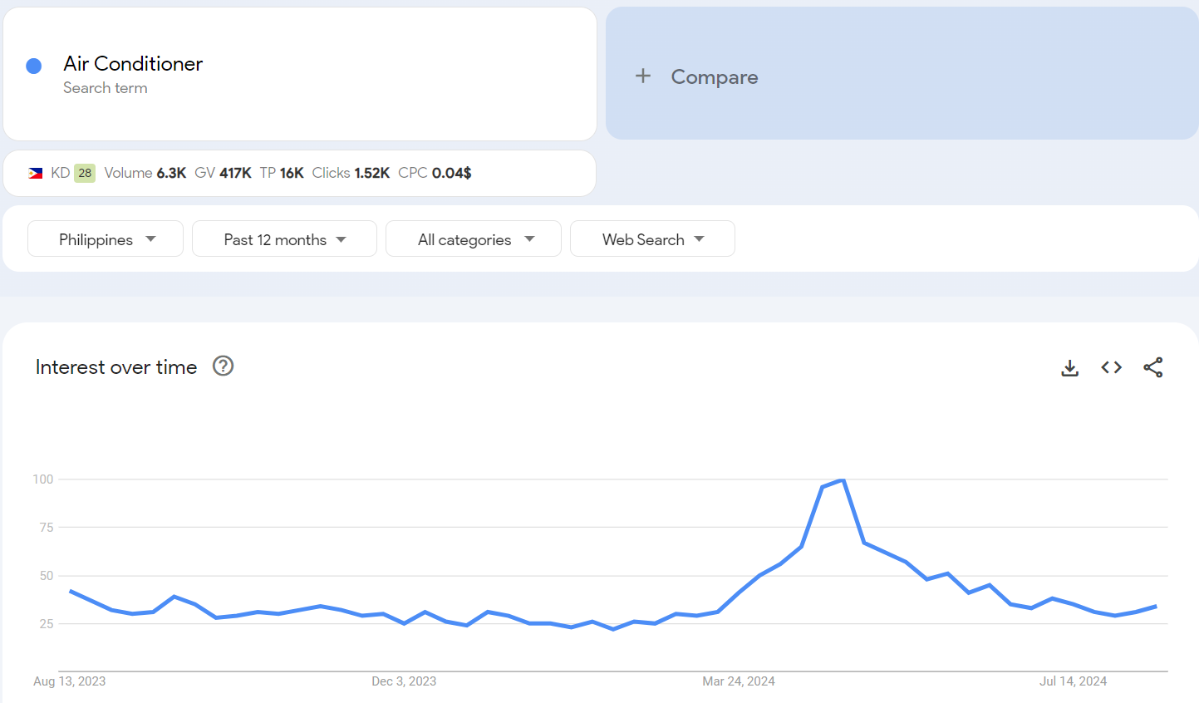1199x703 pixels.
Task: Open the help icon beside Interest over time
Action: click(x=223, y=366)
